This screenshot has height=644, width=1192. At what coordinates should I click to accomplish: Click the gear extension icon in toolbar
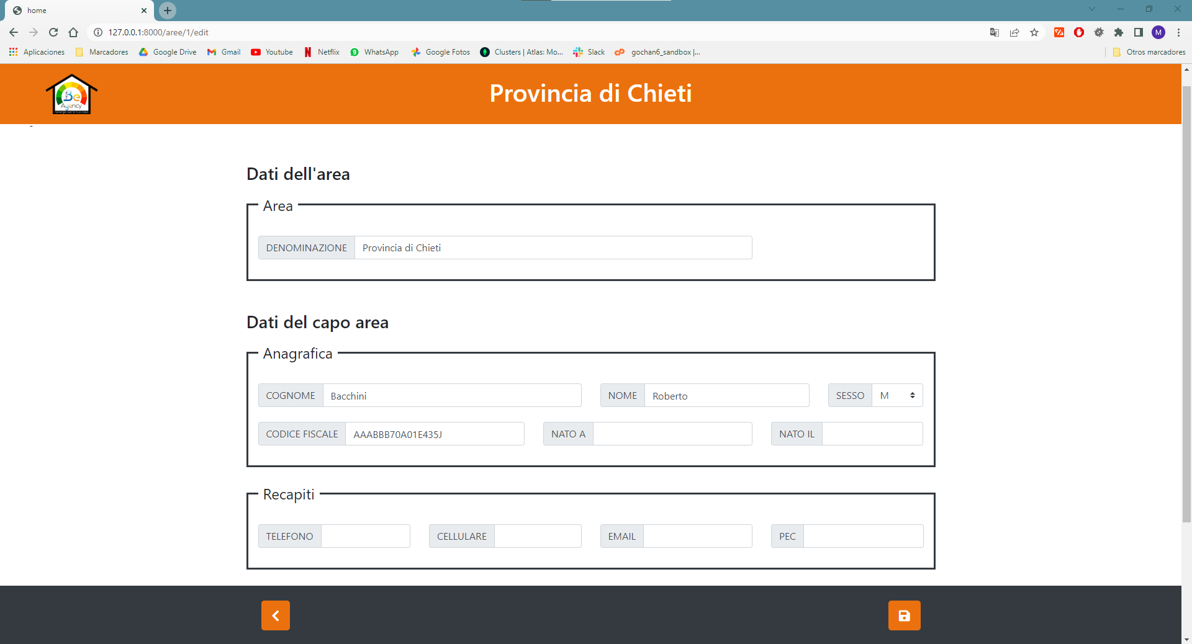[x=1099, y=32]
